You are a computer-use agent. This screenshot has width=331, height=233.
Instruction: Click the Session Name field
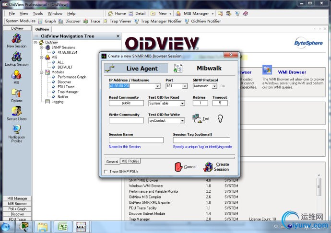[x=136, y=140]
